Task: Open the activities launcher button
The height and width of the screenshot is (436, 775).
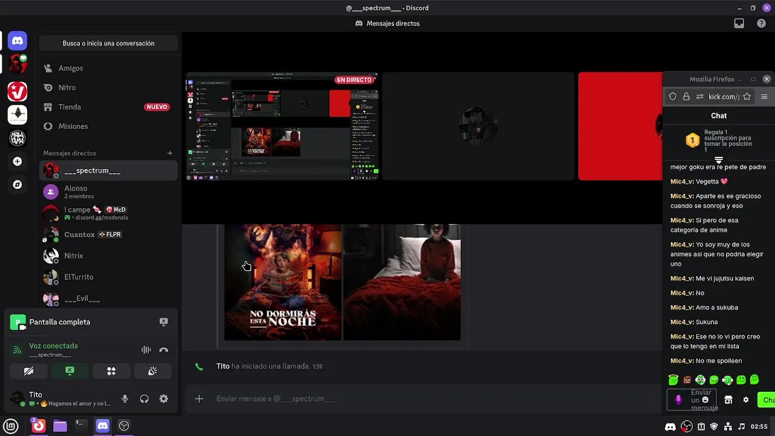Action: [x=111, y=371]
